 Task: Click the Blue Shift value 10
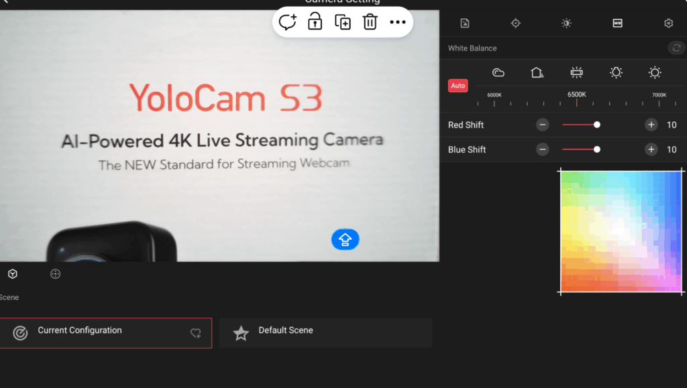coord(672,149)
